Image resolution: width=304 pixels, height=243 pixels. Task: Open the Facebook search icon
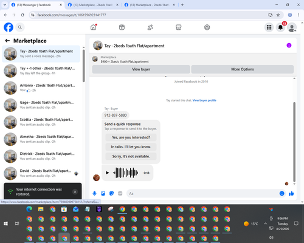pyautogui.click(x=20, y=27)
